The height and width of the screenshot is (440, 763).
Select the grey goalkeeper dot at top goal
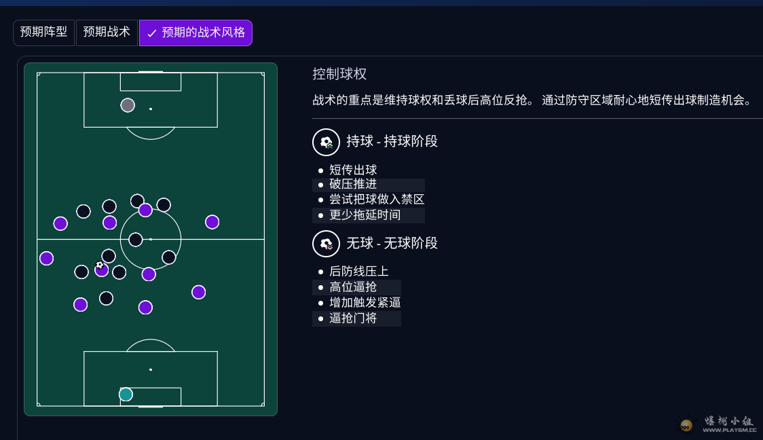tap(128, 105)
